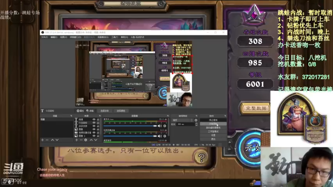
Task: Remove the selected source with the minus icon
Action: click(81, 140)
